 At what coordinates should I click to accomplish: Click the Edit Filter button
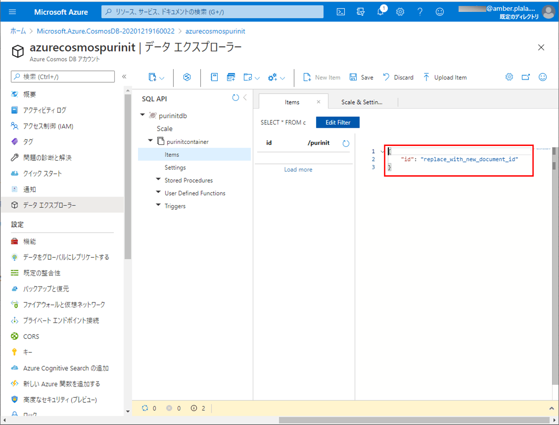337,122
